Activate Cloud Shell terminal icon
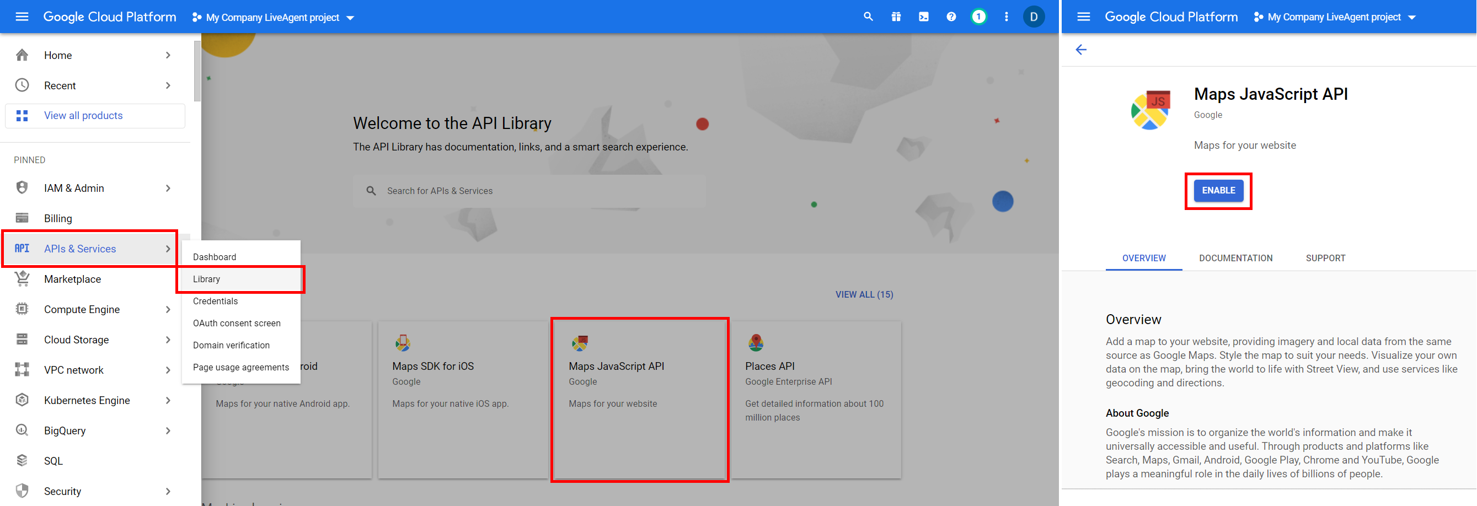The height and width of the screenshot is (506, 1477). point(923,17)
